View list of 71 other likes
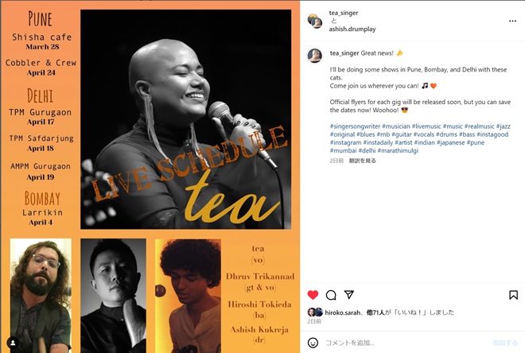Image resolution: width=525 pixels, height=353 pixels. [x=375, y=312]
